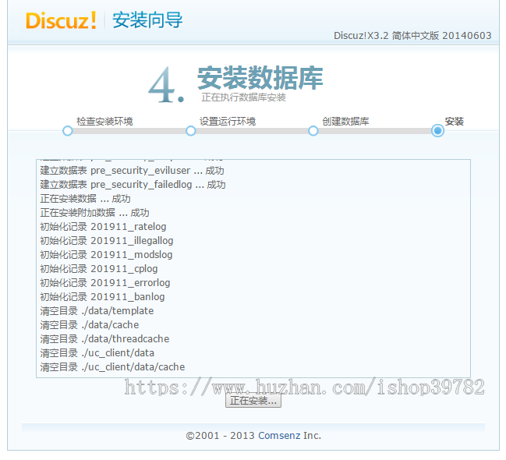Click the 安装向导 header title
This screenshot has width=506, height=460.
pyautogui.click(x=147, y=20)
